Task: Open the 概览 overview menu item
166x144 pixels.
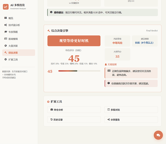Action: [x=19, y=18]
